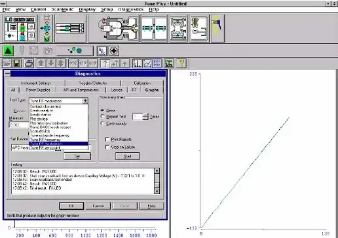Click OK in Diagnostics dialog
The width and height of the screenshot is (338, 238).
[71, 206]
